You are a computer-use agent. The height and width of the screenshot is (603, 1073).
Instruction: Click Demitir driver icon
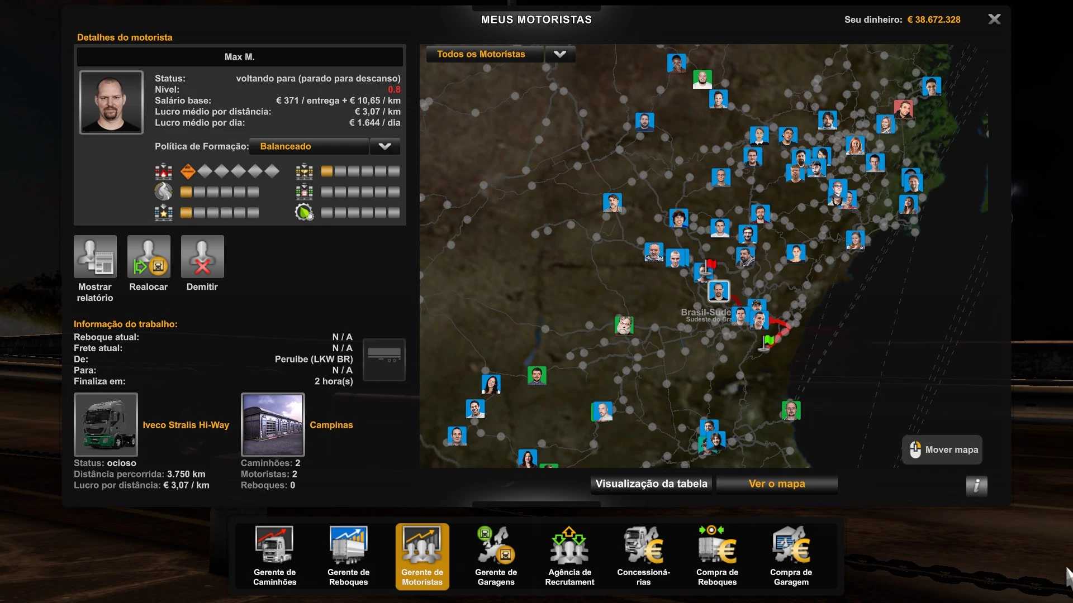click(202, 257)
